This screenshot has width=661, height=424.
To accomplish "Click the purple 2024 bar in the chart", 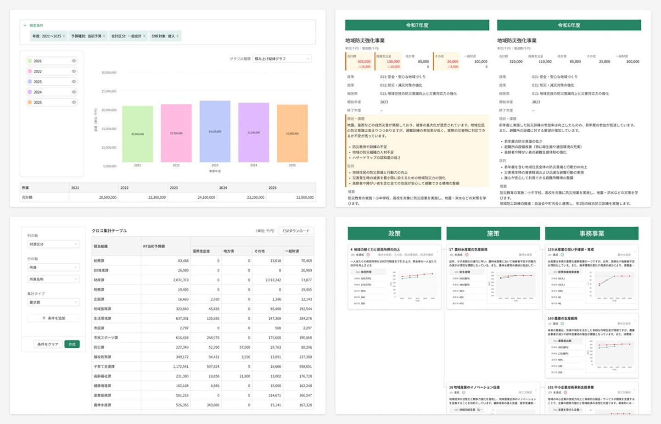I will pyautogui.click(x=253, y=132).
